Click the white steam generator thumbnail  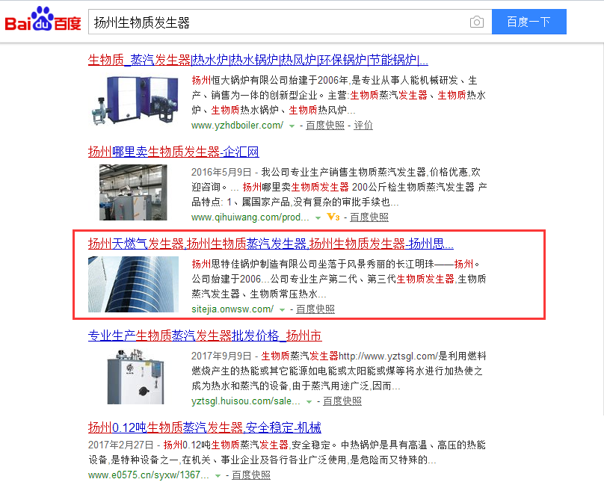click(x=135, y=377)
